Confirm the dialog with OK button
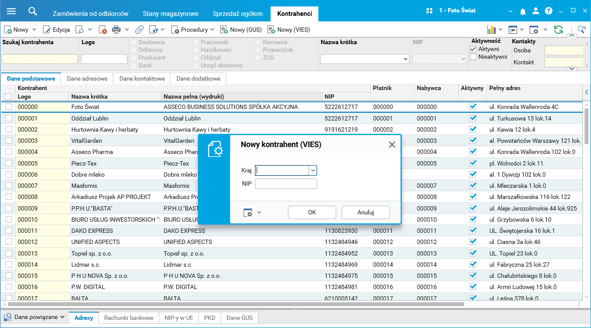The height and width of the screenshot is (328, 591). click(x=312, y=212)
